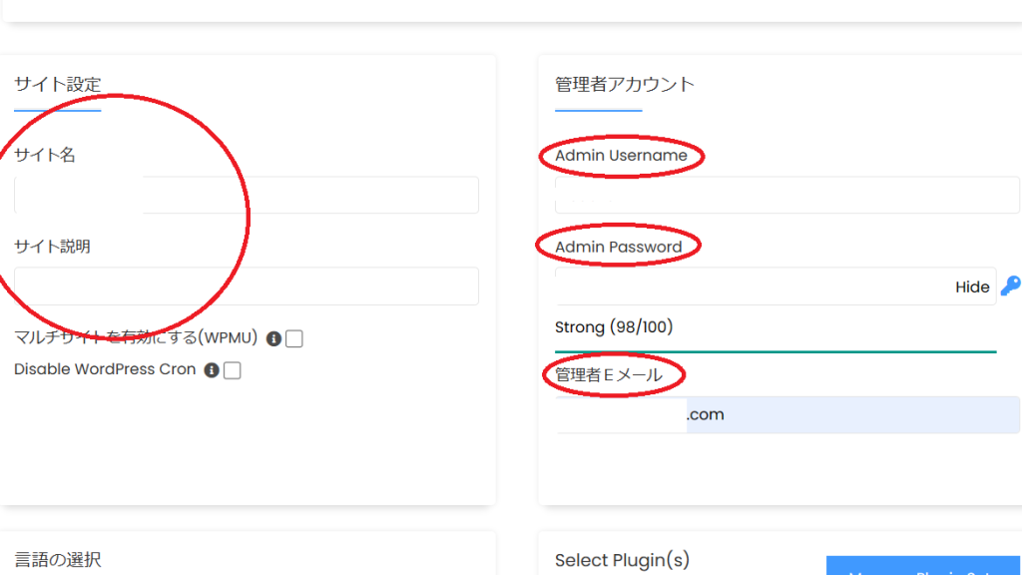The height and width of the screenshot is (575, 1022).
Task: Click the Admin Password input field
Action: pyautogui.click(x=749, y=287)
